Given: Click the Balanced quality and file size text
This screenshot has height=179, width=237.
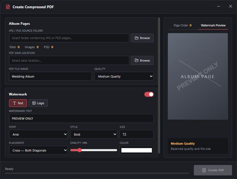Looking at the screenshot, I should (x=191, y=149).
